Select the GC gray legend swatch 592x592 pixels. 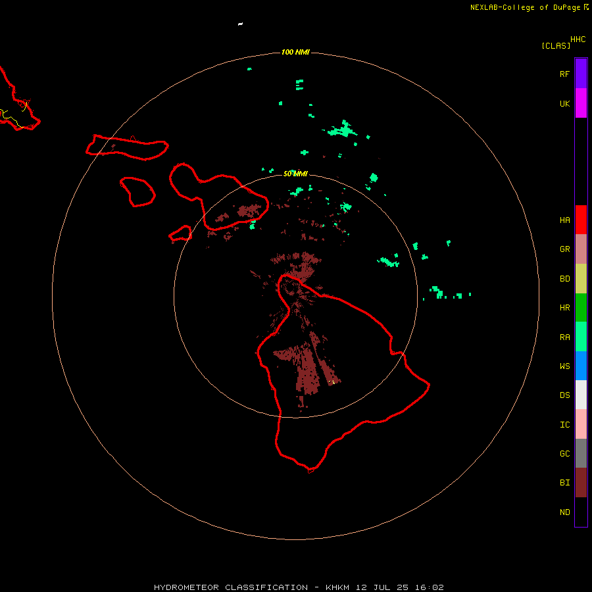pyautogui.click(x=581, y=453)
